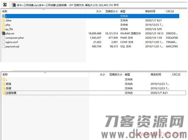Click size value 1,943,457
188x140 pixels.
[x=95, y=38]
